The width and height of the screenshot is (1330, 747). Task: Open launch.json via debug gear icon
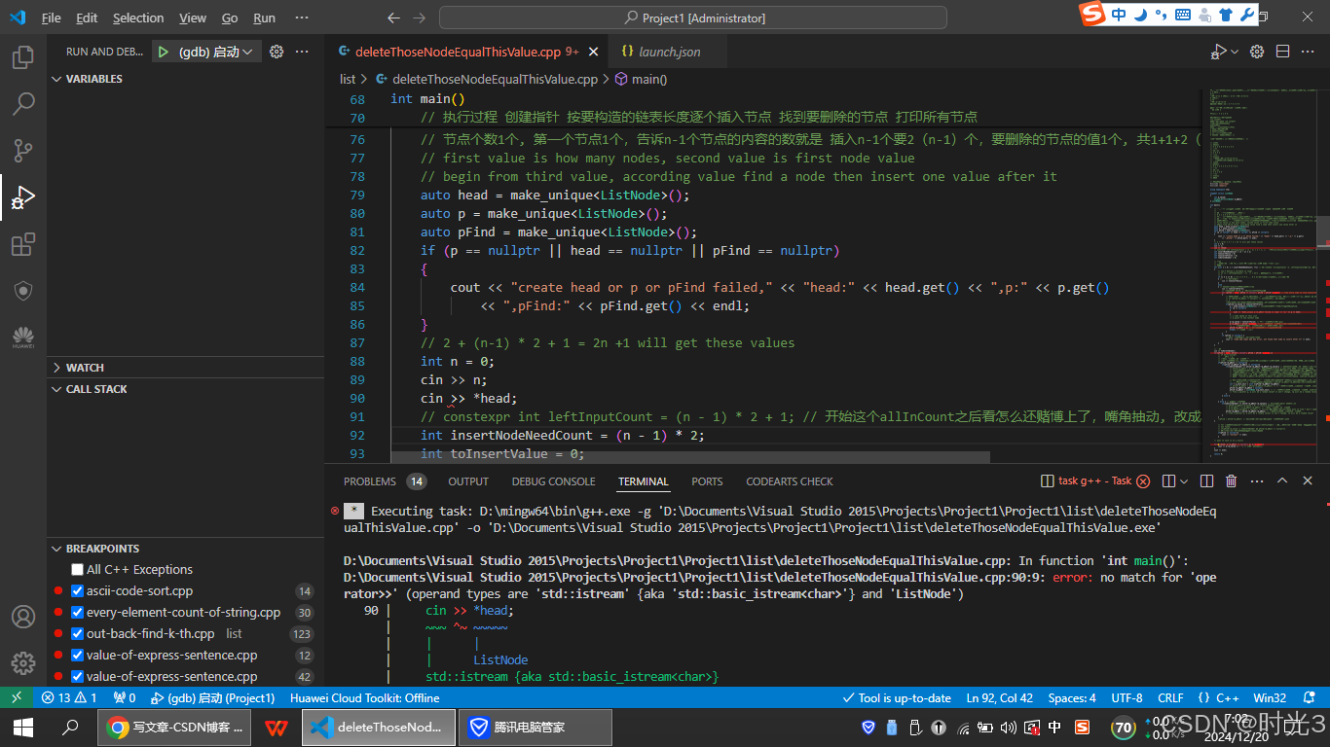tap(277, 52)
